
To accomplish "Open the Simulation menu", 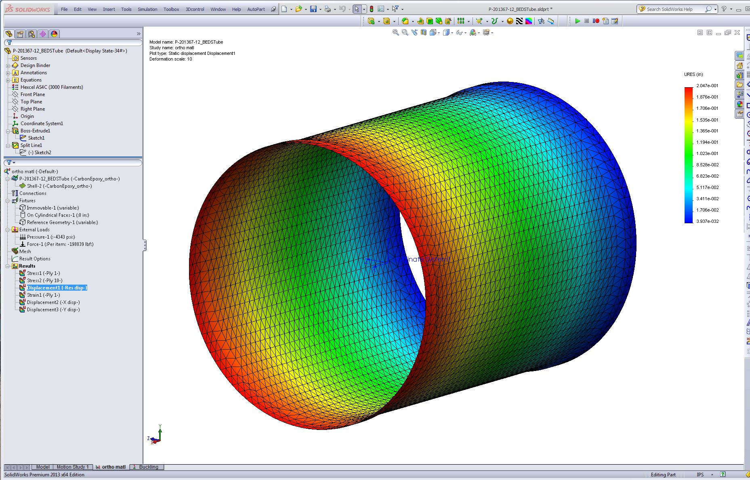I will click(x=147, y=9).
